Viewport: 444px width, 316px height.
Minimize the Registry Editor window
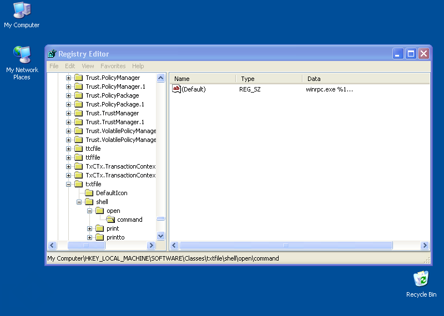397,53
